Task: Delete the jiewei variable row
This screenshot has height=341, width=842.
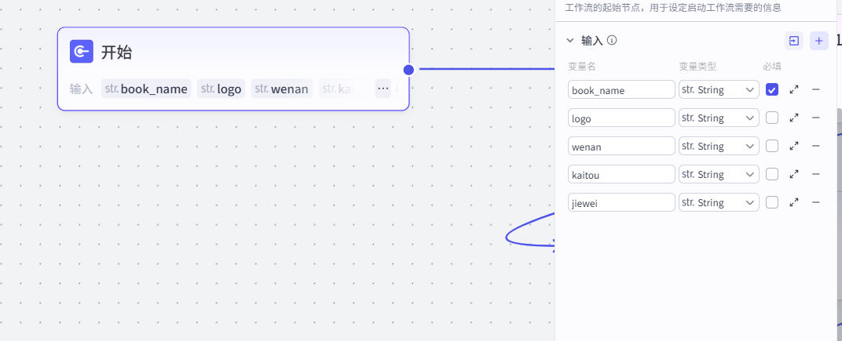Action: click(815, 202)
